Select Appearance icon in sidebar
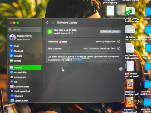151x113 pixels. 12,77
